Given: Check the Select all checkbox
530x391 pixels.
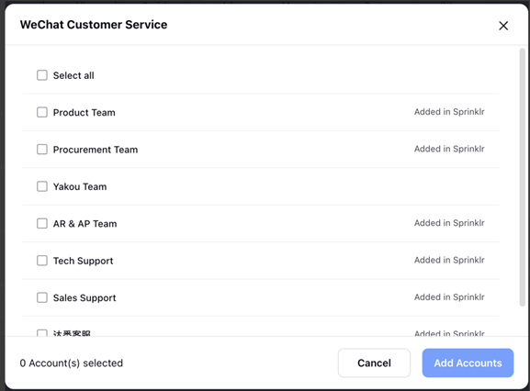Looking at the screenshot, I should click(x=42, y=75).
